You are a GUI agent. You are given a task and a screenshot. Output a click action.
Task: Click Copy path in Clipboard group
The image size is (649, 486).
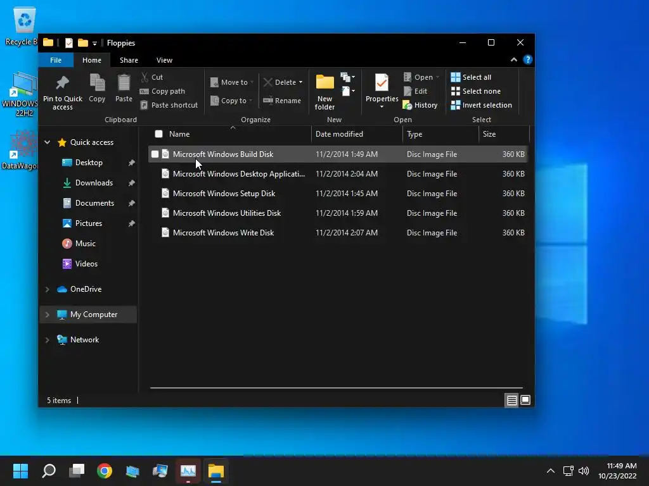163,91
